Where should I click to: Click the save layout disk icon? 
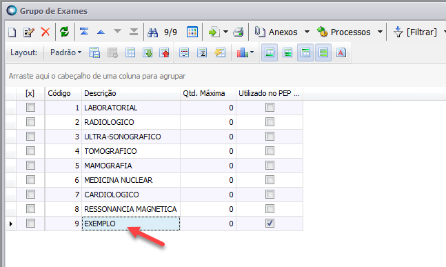tap(94, 52)
